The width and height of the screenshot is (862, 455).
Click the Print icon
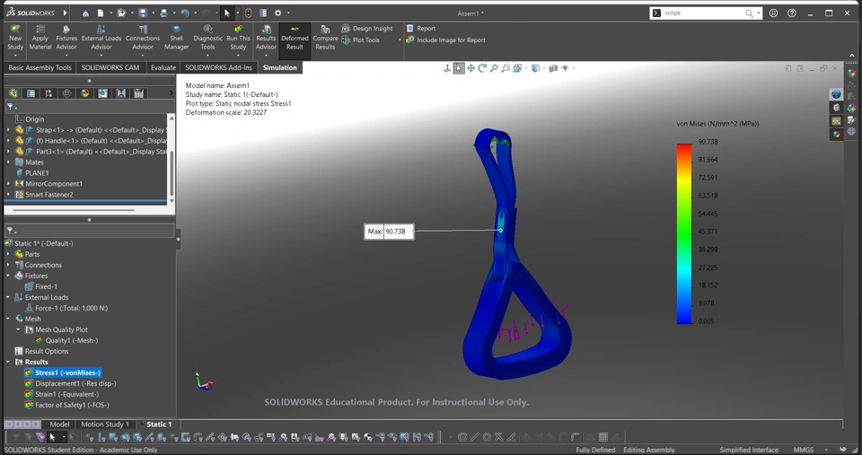click(163, 13)
